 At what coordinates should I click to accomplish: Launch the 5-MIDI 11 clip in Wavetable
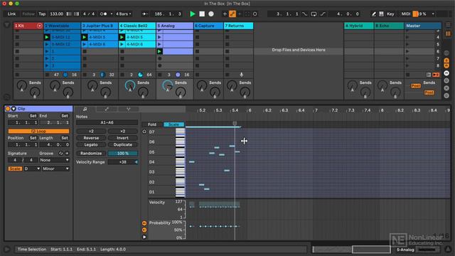point(47,37)
